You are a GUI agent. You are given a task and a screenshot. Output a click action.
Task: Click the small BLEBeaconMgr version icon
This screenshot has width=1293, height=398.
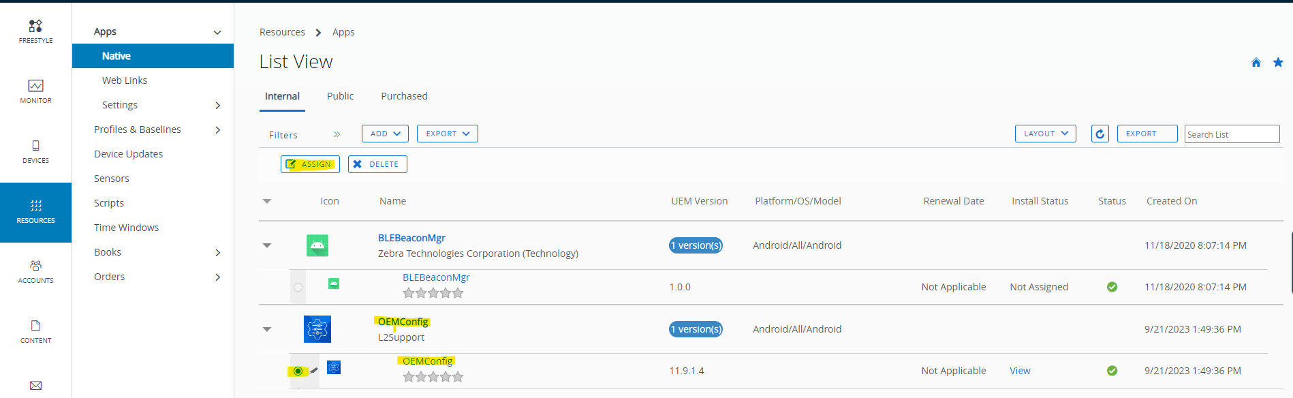(x=334, y=284)
